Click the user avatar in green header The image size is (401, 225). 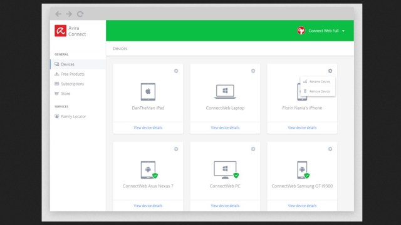301,31
